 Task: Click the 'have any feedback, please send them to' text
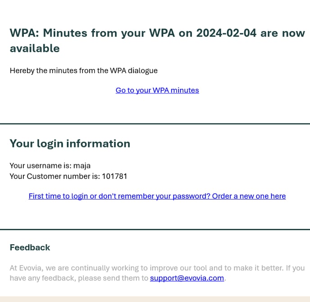pyautogui.click(x=79, y=278)
